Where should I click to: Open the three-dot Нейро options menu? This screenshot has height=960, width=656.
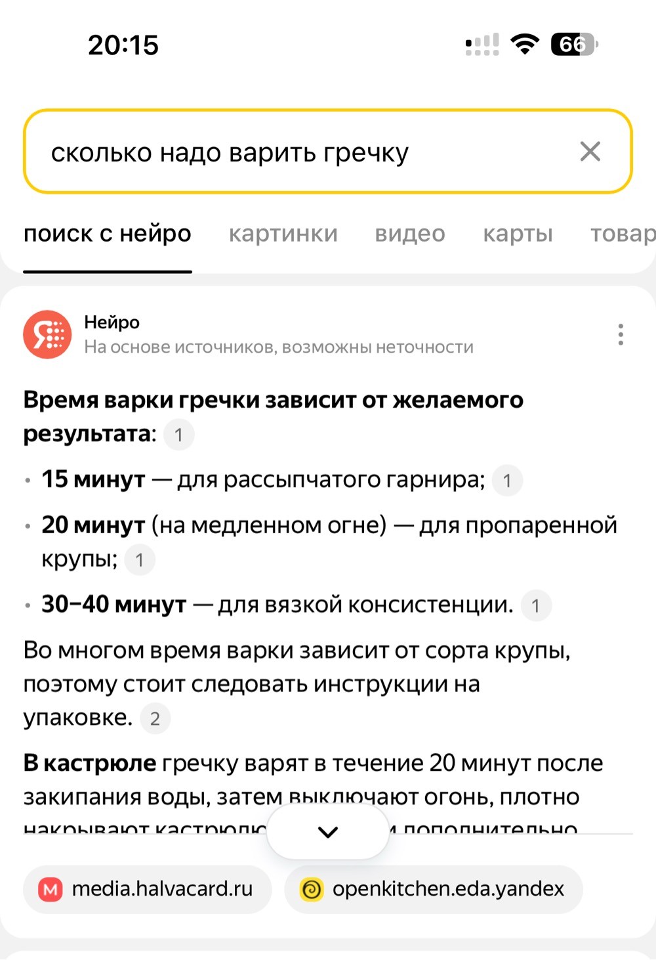[621, 335]
